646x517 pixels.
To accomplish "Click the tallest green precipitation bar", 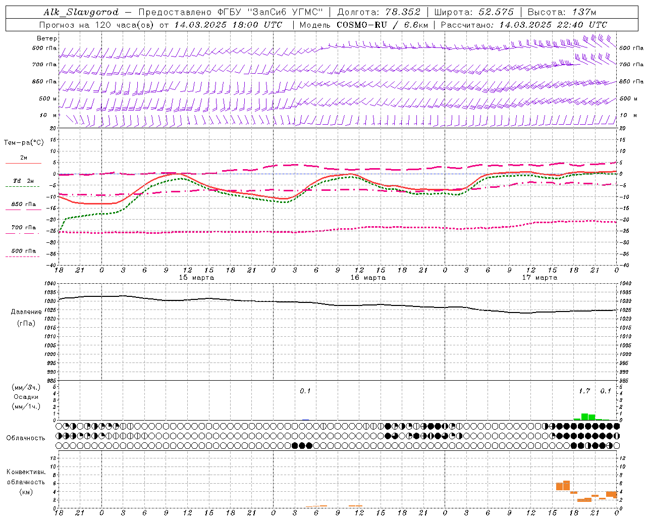I will tap(584, 417).
